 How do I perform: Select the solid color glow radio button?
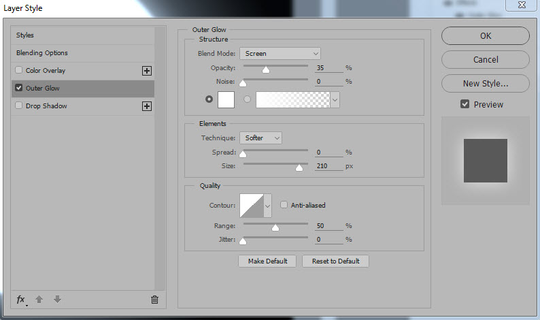[209, 99]
